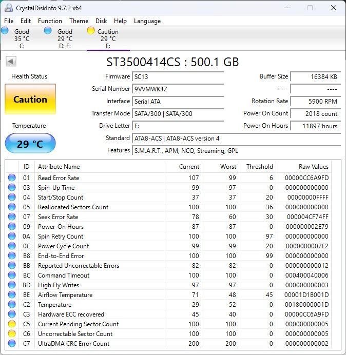Image resolution: width=346 pixels, height=355 pixels.
Task: Click the blue status orb for drive C:
Action: 5,31
